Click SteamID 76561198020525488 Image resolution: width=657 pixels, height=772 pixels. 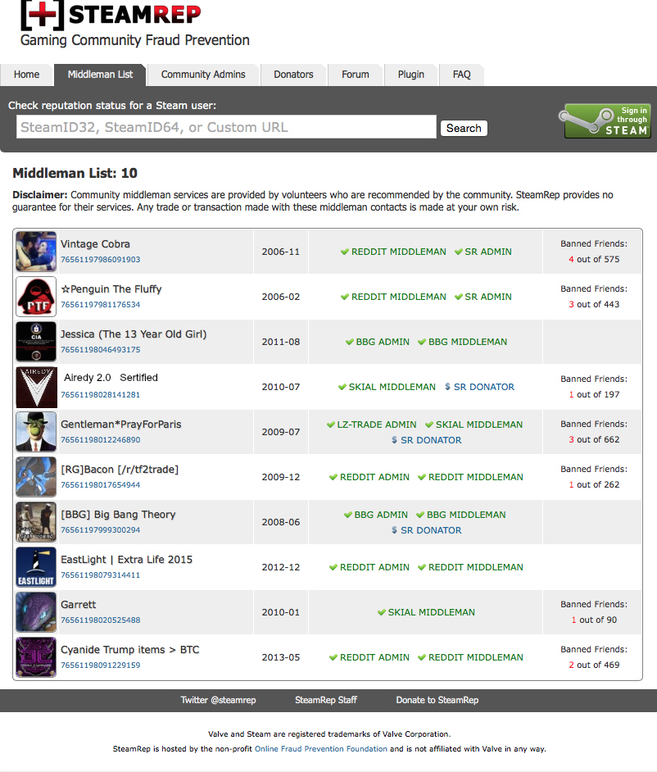(x=101, y=620)
